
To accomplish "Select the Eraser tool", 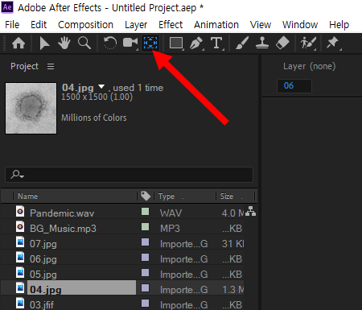I will [282, 43].
